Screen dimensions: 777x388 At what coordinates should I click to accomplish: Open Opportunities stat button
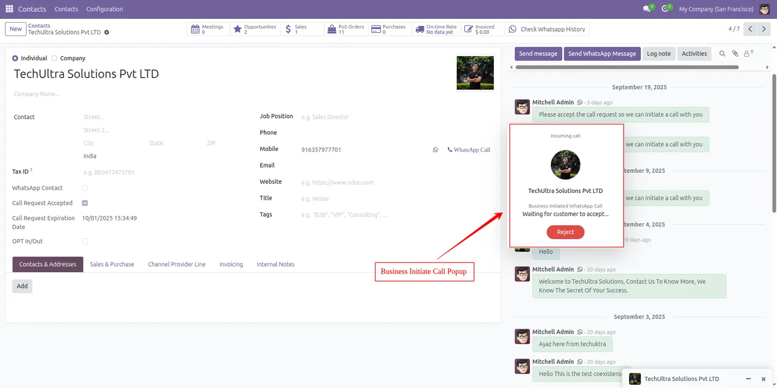click(x=255, y=29)
